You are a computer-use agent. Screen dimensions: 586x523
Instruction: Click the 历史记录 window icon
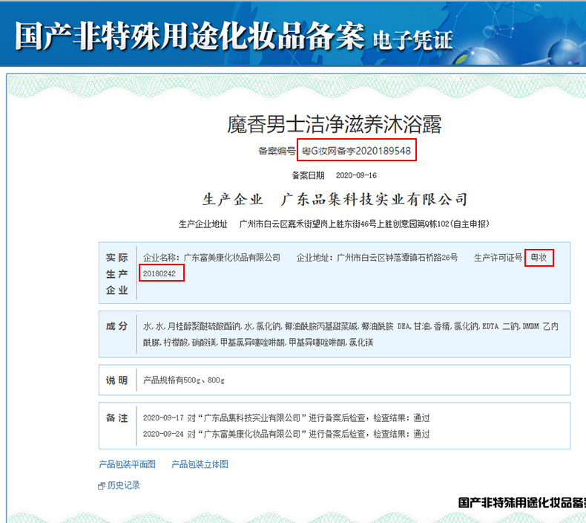[102, 486]
